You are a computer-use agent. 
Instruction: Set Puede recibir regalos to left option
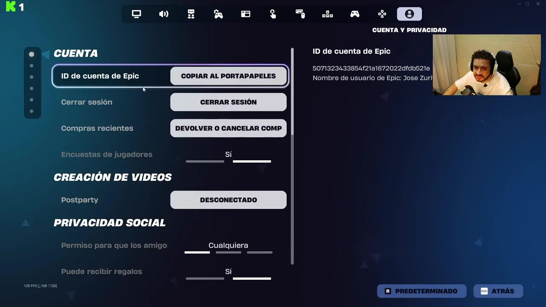point(205,278)
